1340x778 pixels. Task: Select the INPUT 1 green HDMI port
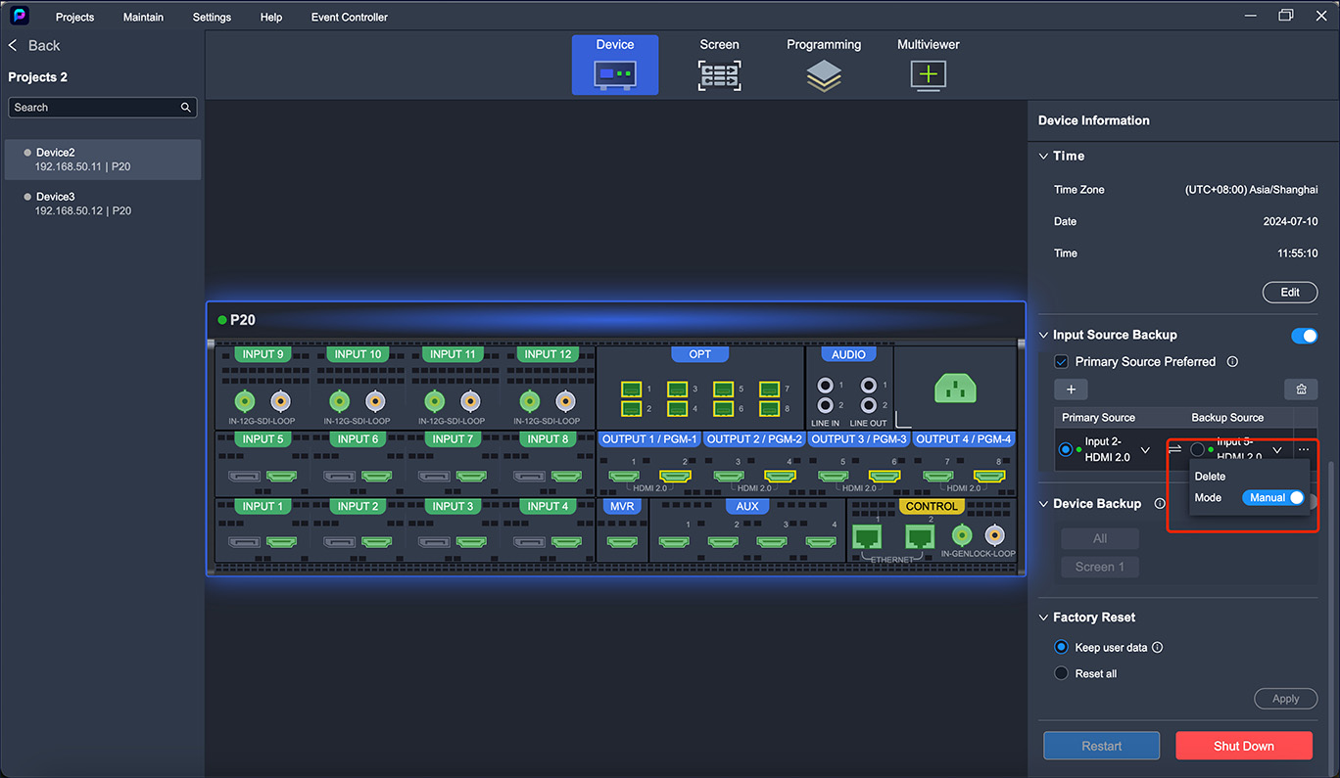click(282, 541)
